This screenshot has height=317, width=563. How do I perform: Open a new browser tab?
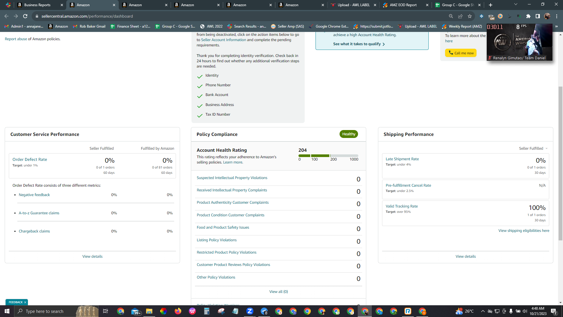point(491,5)
